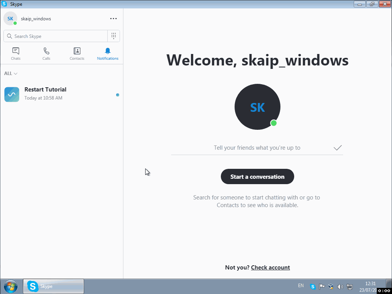Image resolution: width=392 pixels, height=294 pixels.
Task: Click the Skype system tray icon
Action: point(313,286)
